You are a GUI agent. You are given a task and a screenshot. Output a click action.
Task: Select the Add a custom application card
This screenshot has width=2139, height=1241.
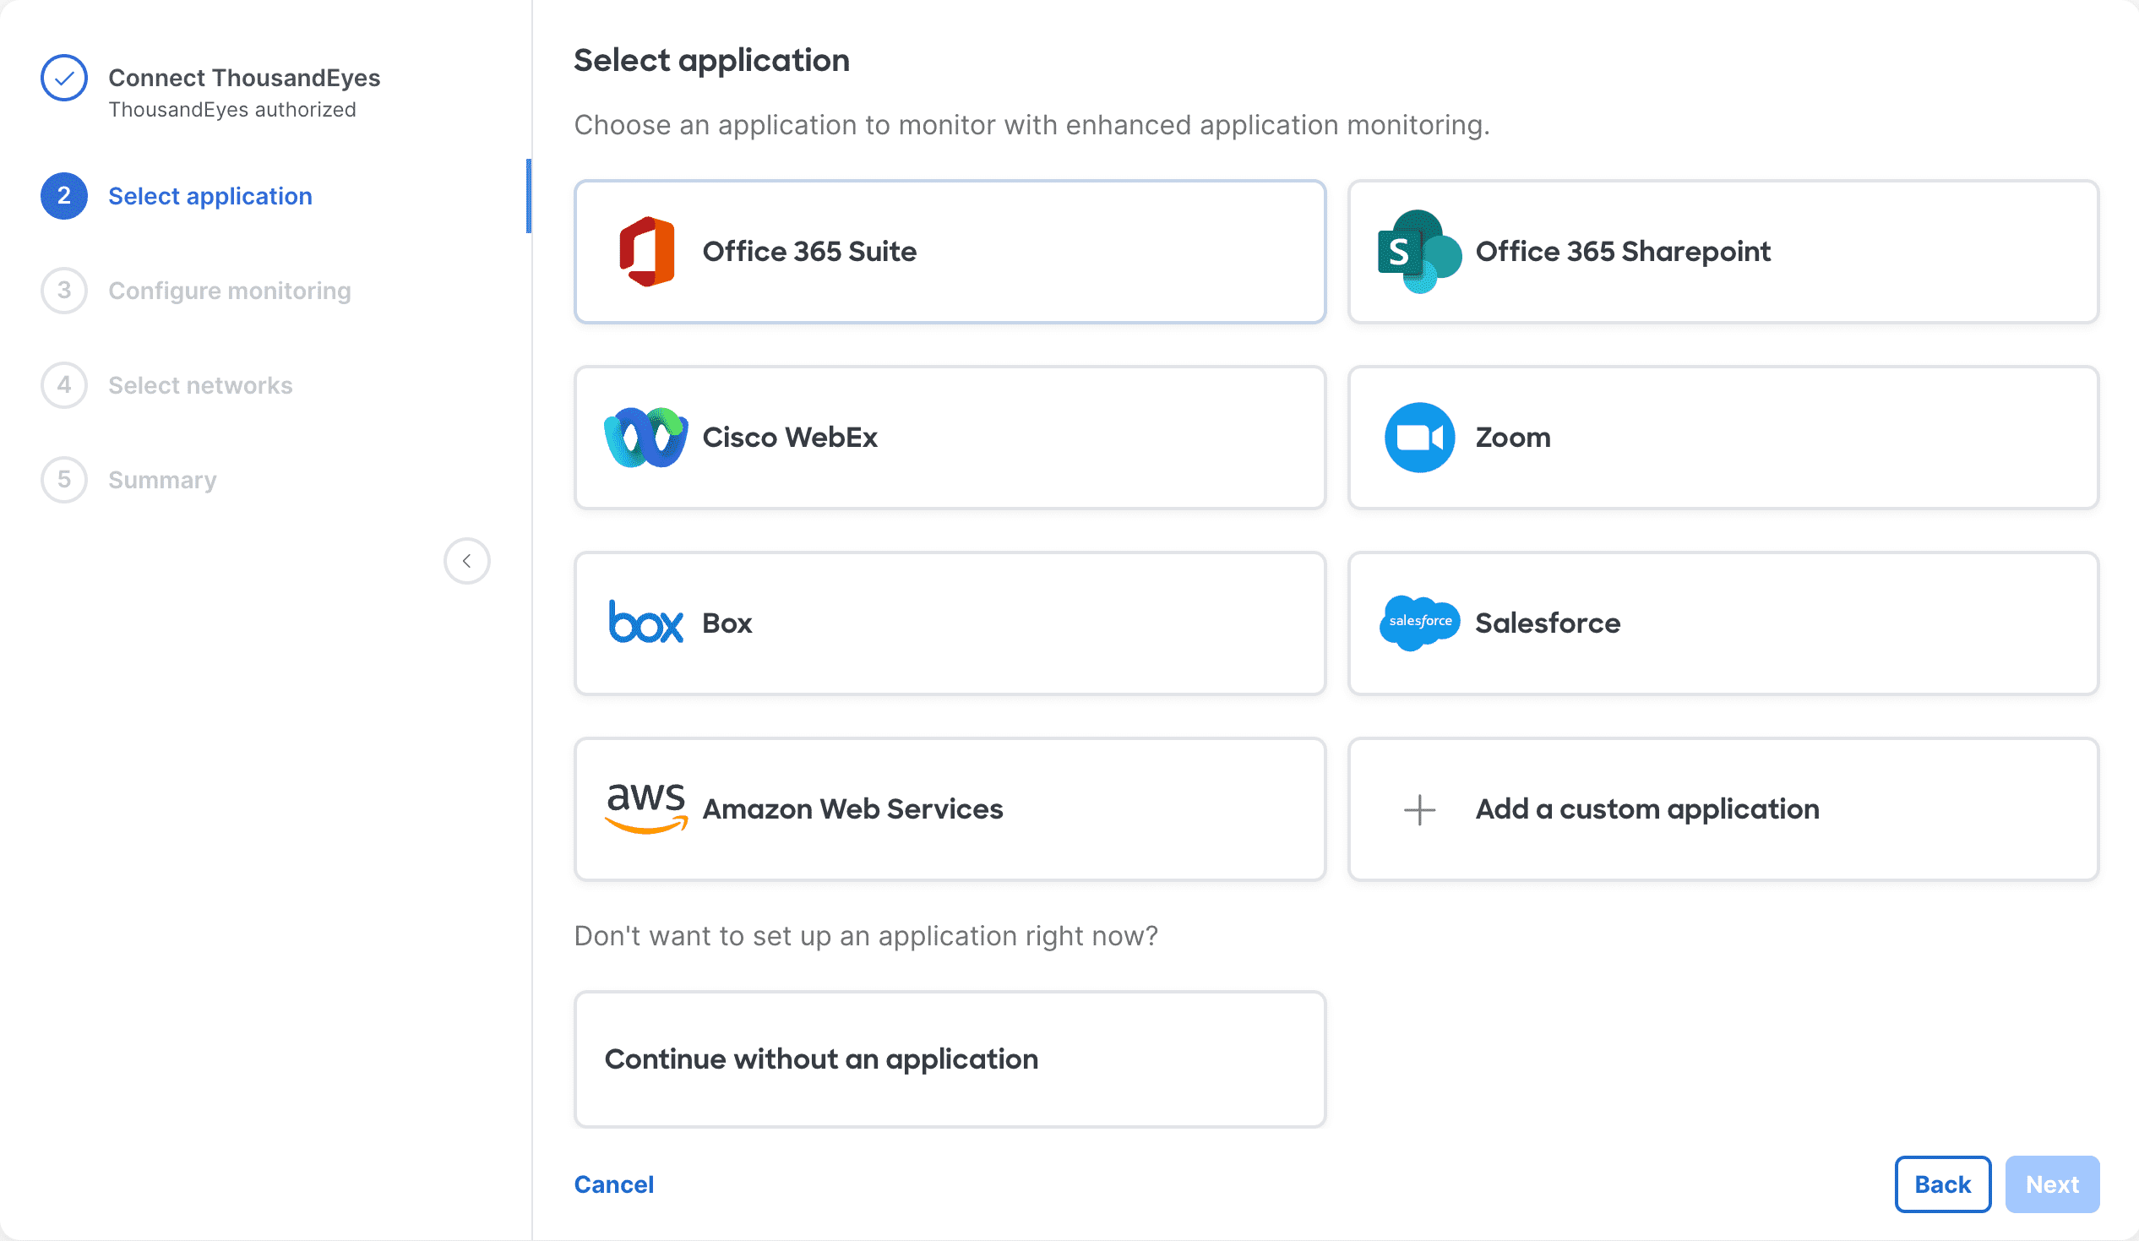tap(1723, 809)
